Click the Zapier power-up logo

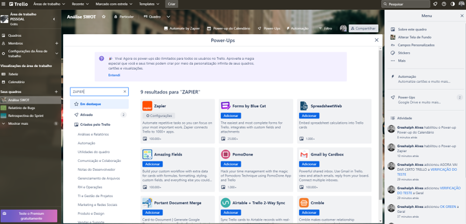(x=147, y=106)
